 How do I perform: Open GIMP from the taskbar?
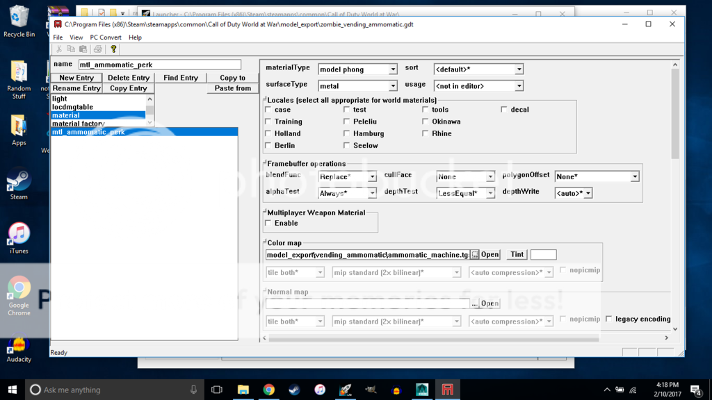(x=371, y=390)
